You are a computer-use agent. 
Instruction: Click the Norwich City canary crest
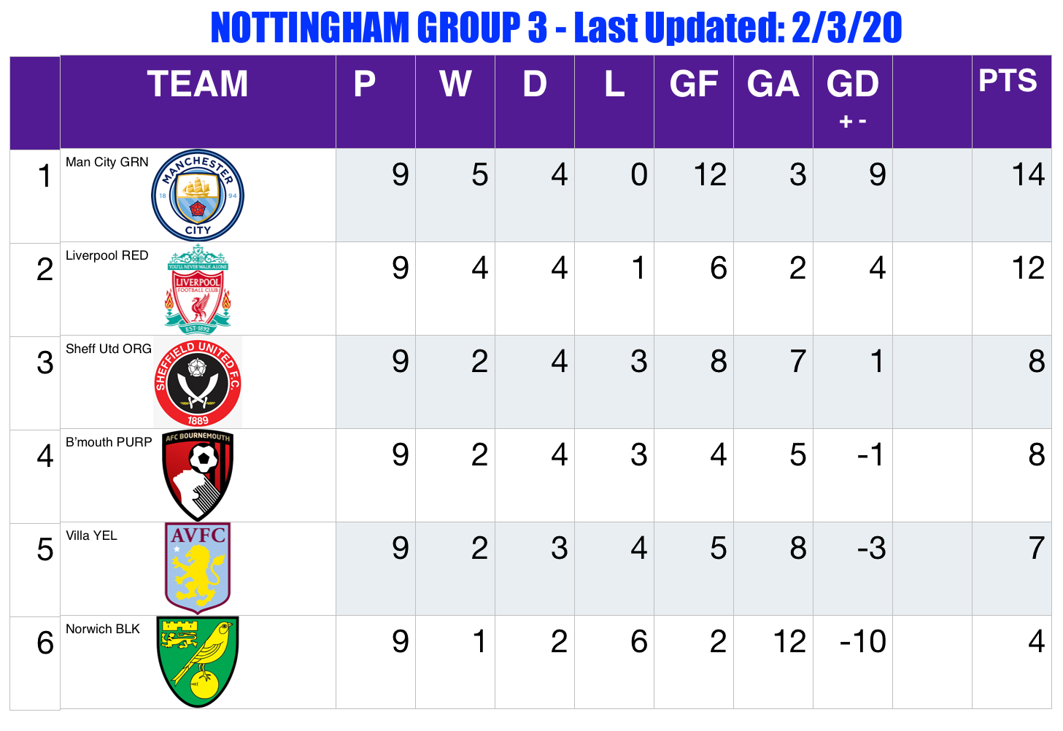[x=198, y=662]
